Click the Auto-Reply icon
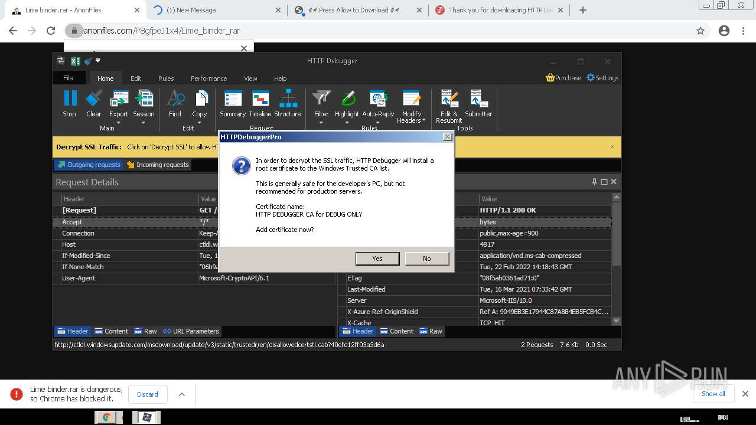Image resolution: width=756 pixels, height=425 pixels. pos(378,98)
